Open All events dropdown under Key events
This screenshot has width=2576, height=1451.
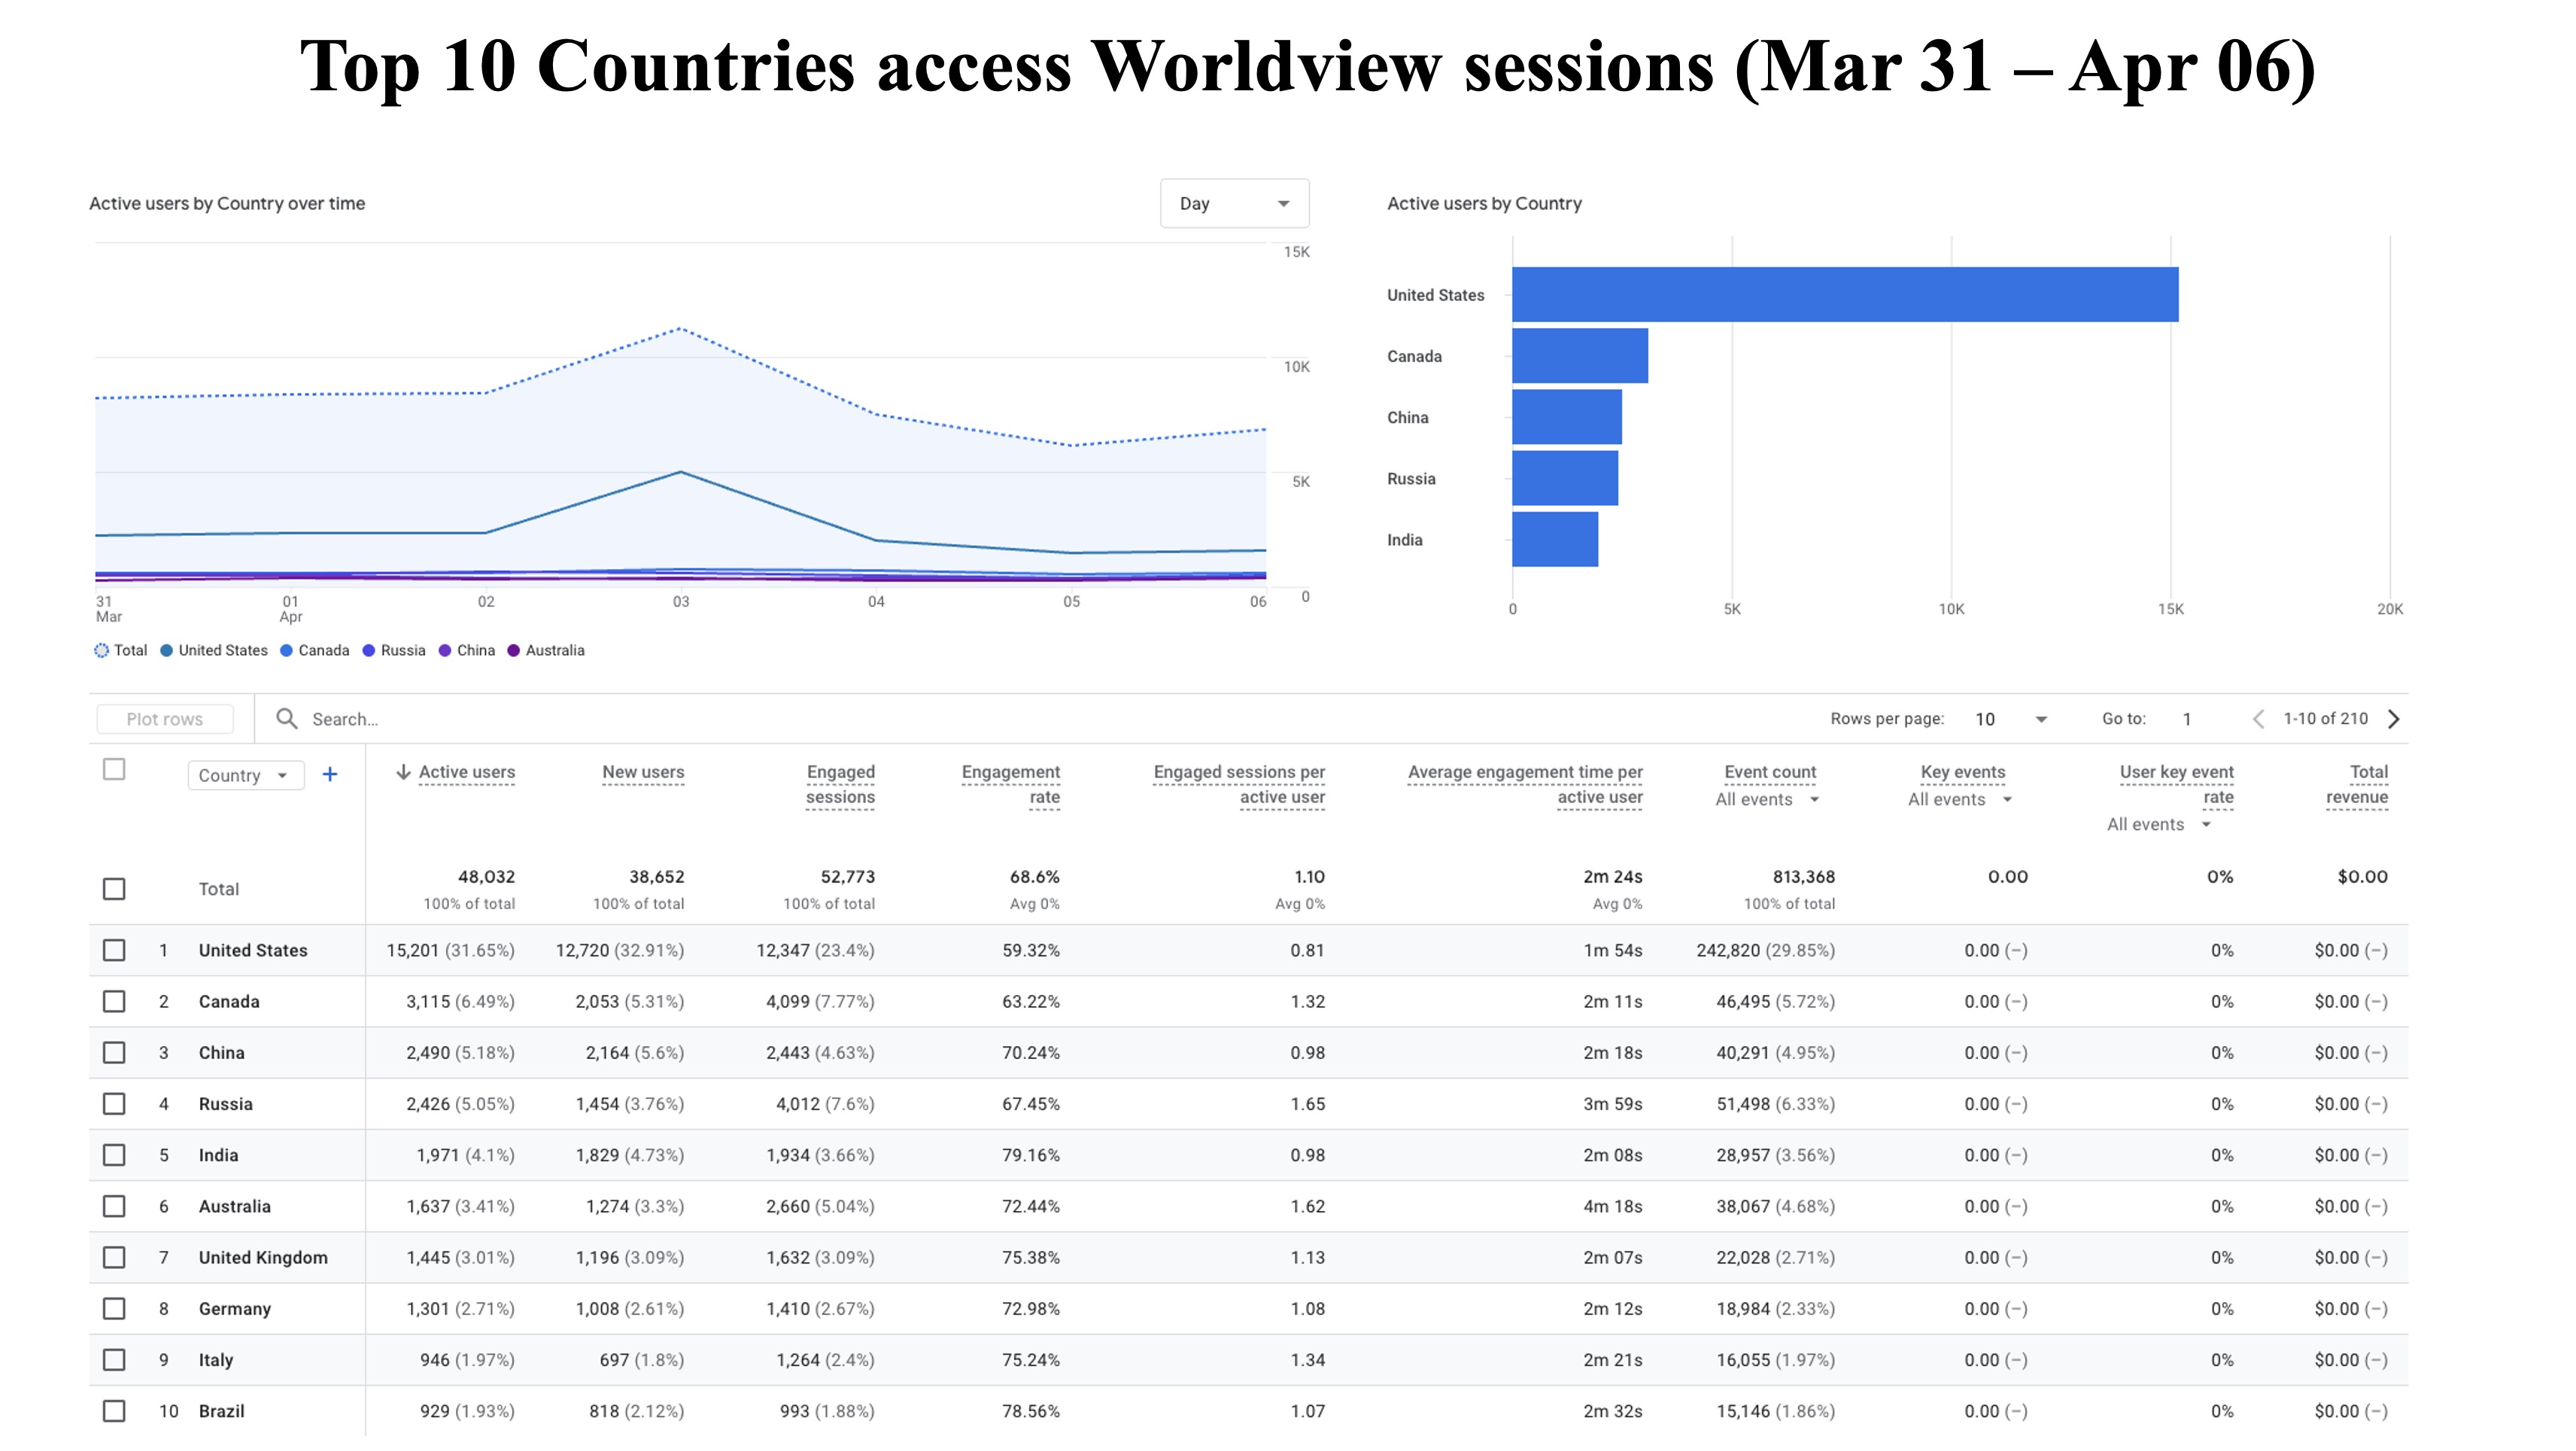pyautogui.click(x=1959, y=799)
